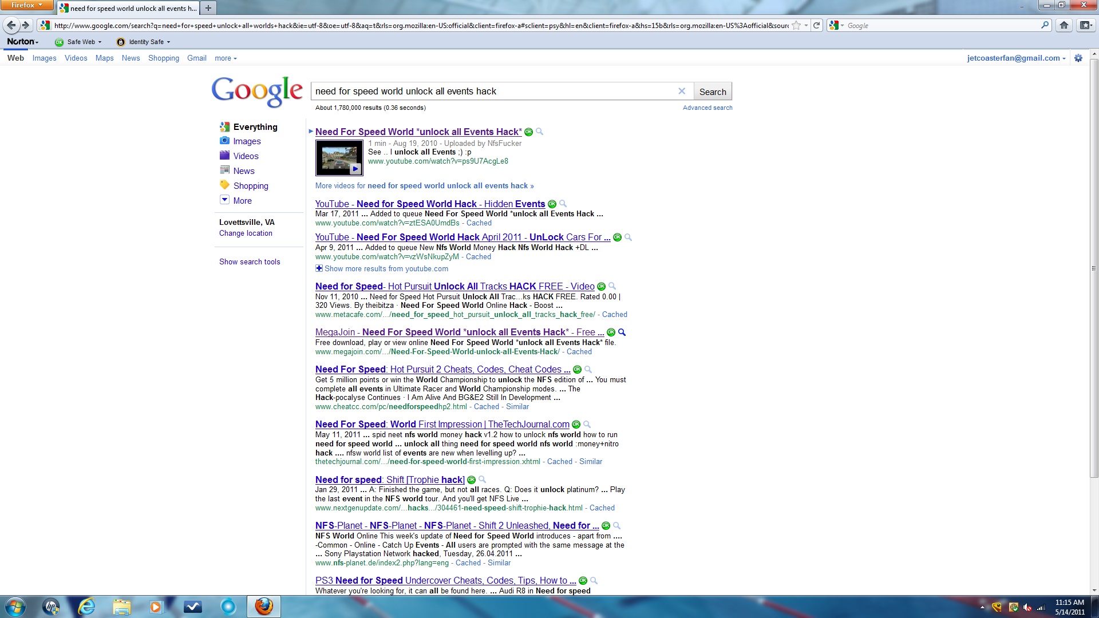The height and width of the screenshot is (618, 1099).
Task: Select the News sidebar filter
Action: tap(243, 171)
